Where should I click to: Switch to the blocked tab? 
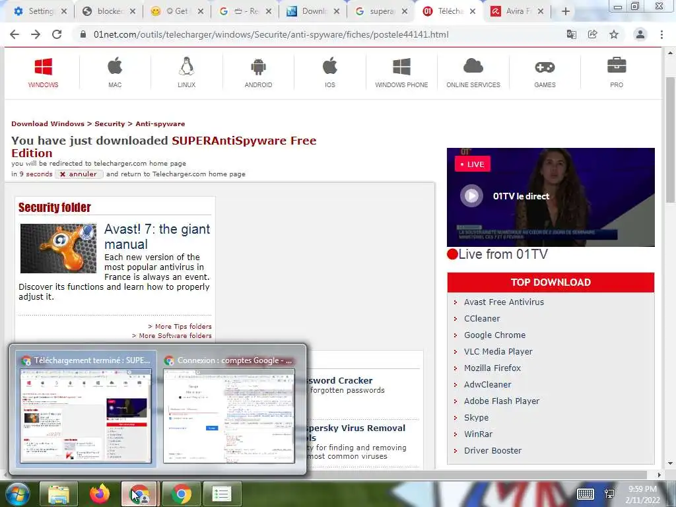coord(109,11)
